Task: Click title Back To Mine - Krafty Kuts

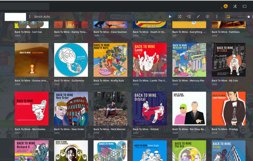Action: point(109,80)
